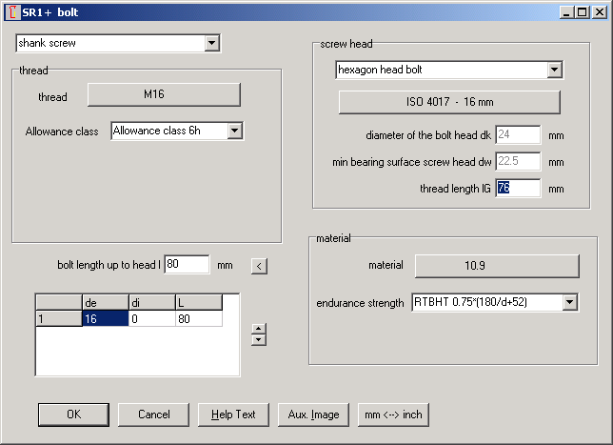
Task: Click the L cell with value 80
Action: click(198, 319)
